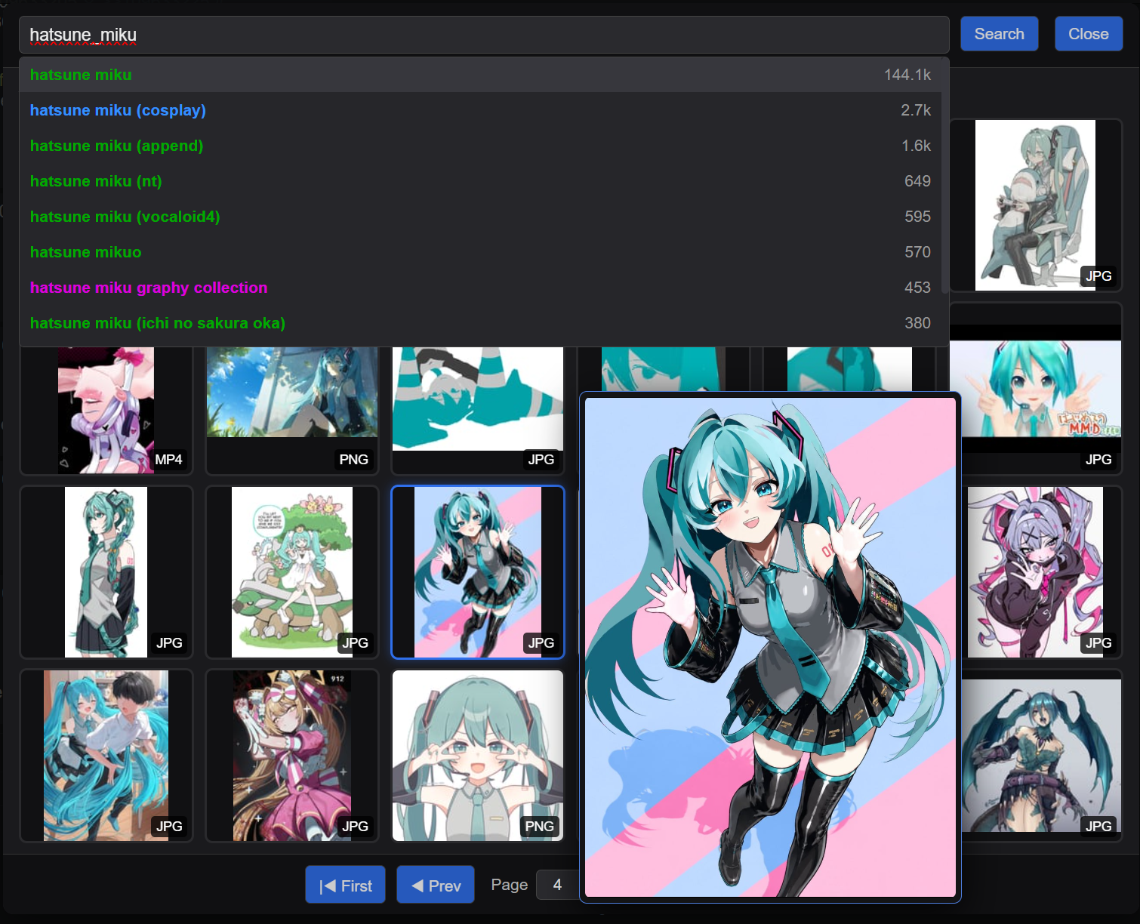1140x924 pixels.
Task: Open the turtle and tree illustration thumbnail
Action: click(292, 572)
